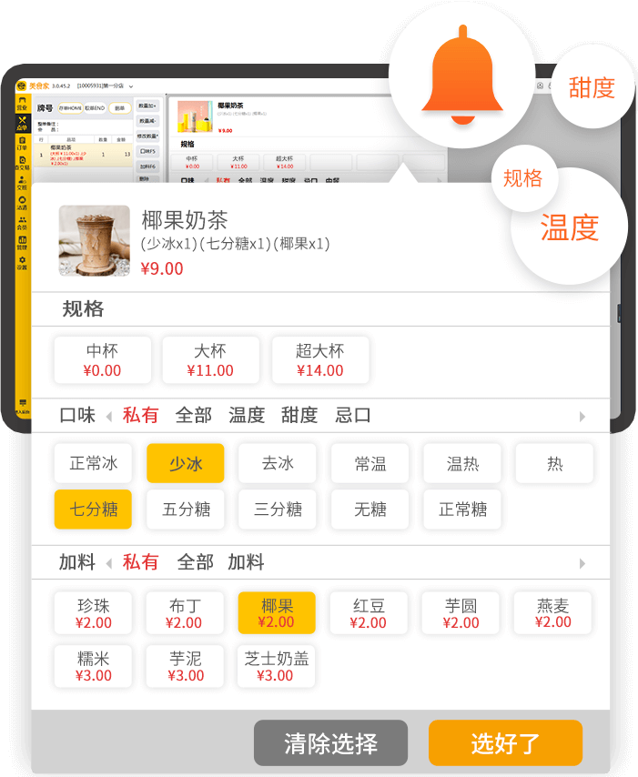638x777 pixels.
Task: Remove the highlighted 椰果 ¥2.00 topping
Action: coord(277,613)
